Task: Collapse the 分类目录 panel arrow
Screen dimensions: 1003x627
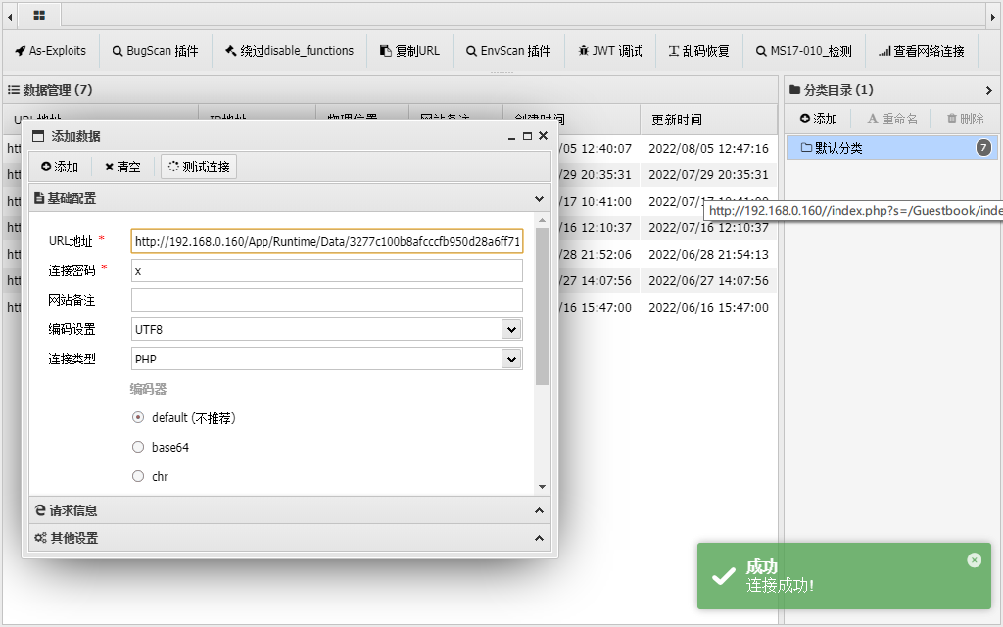Action: coord(989,90)
